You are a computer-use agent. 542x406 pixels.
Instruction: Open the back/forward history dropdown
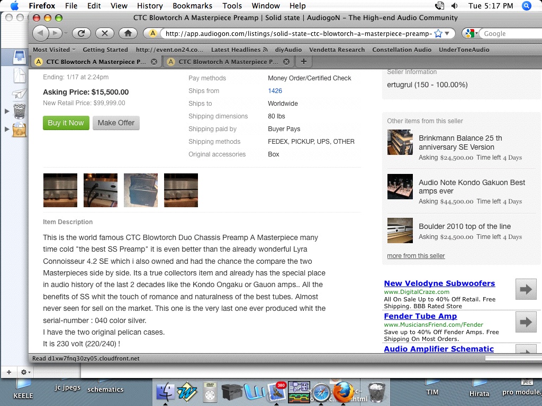point(65,33)
